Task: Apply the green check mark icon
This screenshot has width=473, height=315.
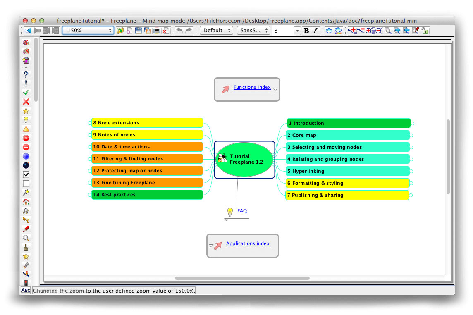Action: pyautogui.click(x=26, y=93)
